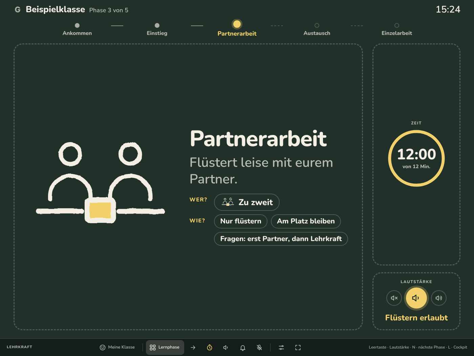The height and width of the screenshot is (356, 474).
Task: Click the 'Fragen: erst Partner, dann Lehrkraft' chip
Action: 281,239
